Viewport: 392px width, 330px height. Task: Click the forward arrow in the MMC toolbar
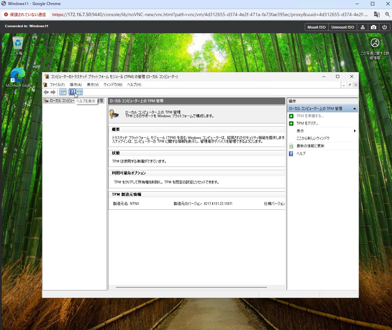click(x=53, y=92)
